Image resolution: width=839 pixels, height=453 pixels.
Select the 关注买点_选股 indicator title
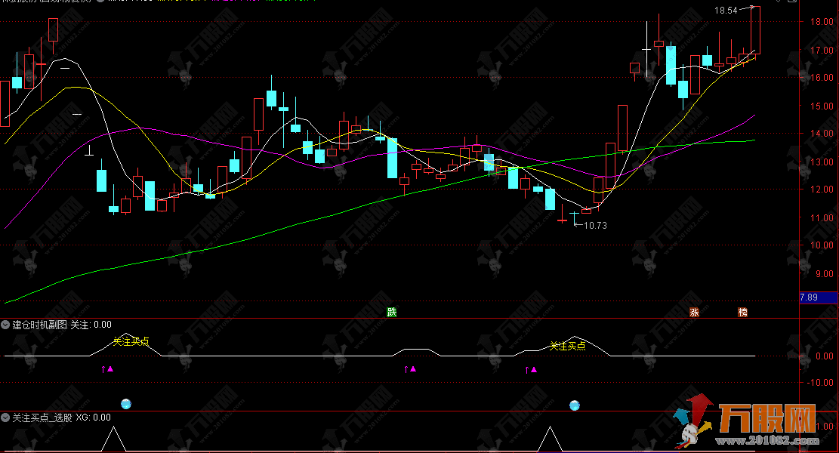[42, 418]
